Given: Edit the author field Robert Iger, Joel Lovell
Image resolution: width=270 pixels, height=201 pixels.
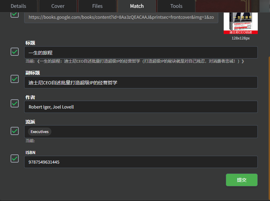Looking at the screenshot, I should (x=141, y=107).
